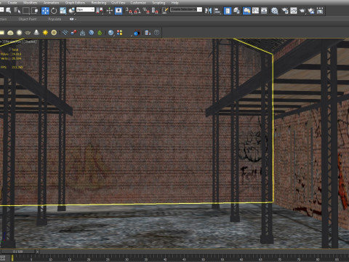Switch to the Populate ribbon tab
349x262 pixels.
point(55,19)
